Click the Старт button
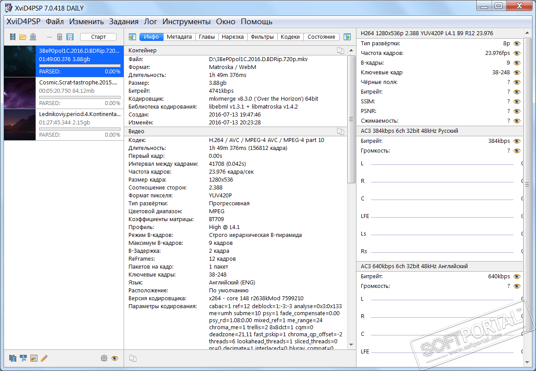Viewport: 536px width, 371px height. [x=99, y=37]
